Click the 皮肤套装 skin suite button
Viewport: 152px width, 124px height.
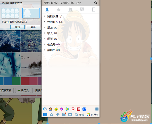tap(6, 90)
